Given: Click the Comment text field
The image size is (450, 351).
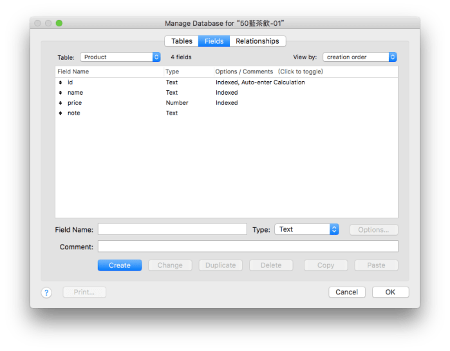Looking at the screenshot, I should pyautogui.click(x=247, y=247).
